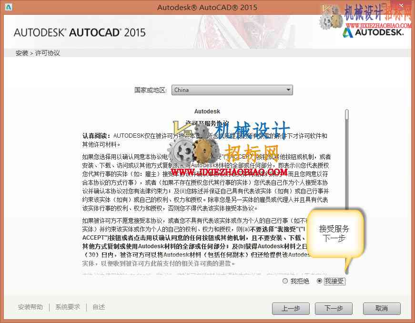Click the 安装 > 许可协议 breadcrumb text

coord(38,53)
